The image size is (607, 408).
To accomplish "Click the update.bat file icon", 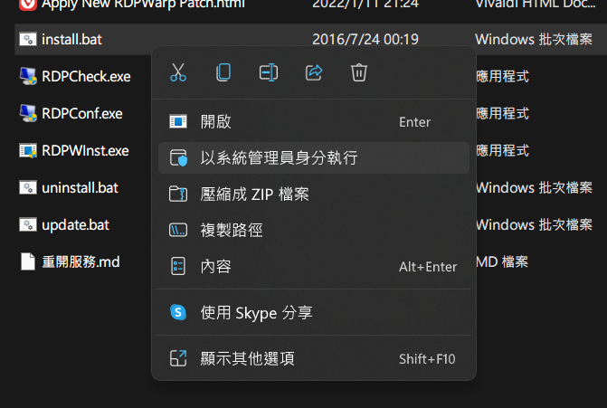I will (x=28, y=225).
